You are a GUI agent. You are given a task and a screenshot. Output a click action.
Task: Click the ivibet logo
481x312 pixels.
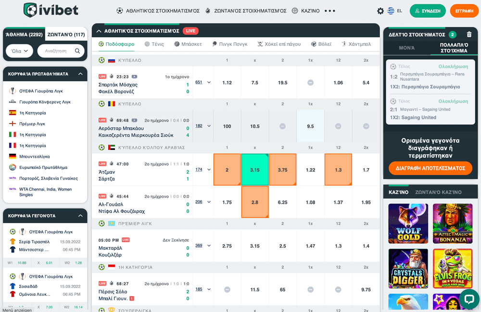point(51,10)
